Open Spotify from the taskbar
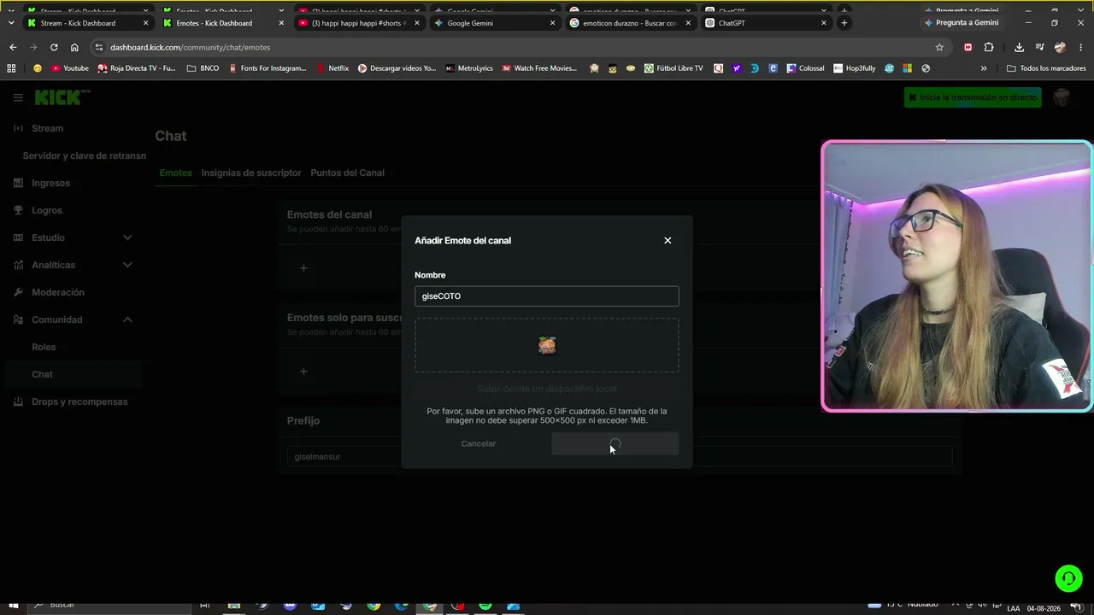This screenshot has width=1094, height=615. click(x=485, y=606)
